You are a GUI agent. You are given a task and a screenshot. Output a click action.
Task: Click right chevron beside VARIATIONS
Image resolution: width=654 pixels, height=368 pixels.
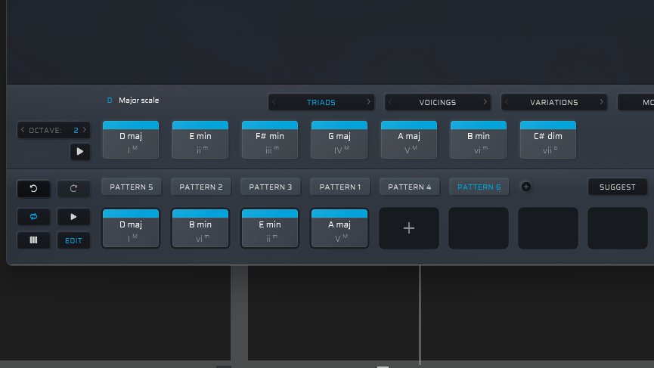coord(601,102)
